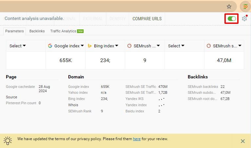
Task: Click the Google logo in index column
Action: pyautogui.click(x=50, y=46)
